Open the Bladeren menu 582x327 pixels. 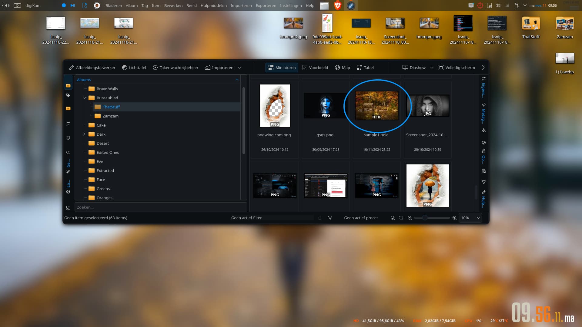pyautogui.click(x=114, y=5)
